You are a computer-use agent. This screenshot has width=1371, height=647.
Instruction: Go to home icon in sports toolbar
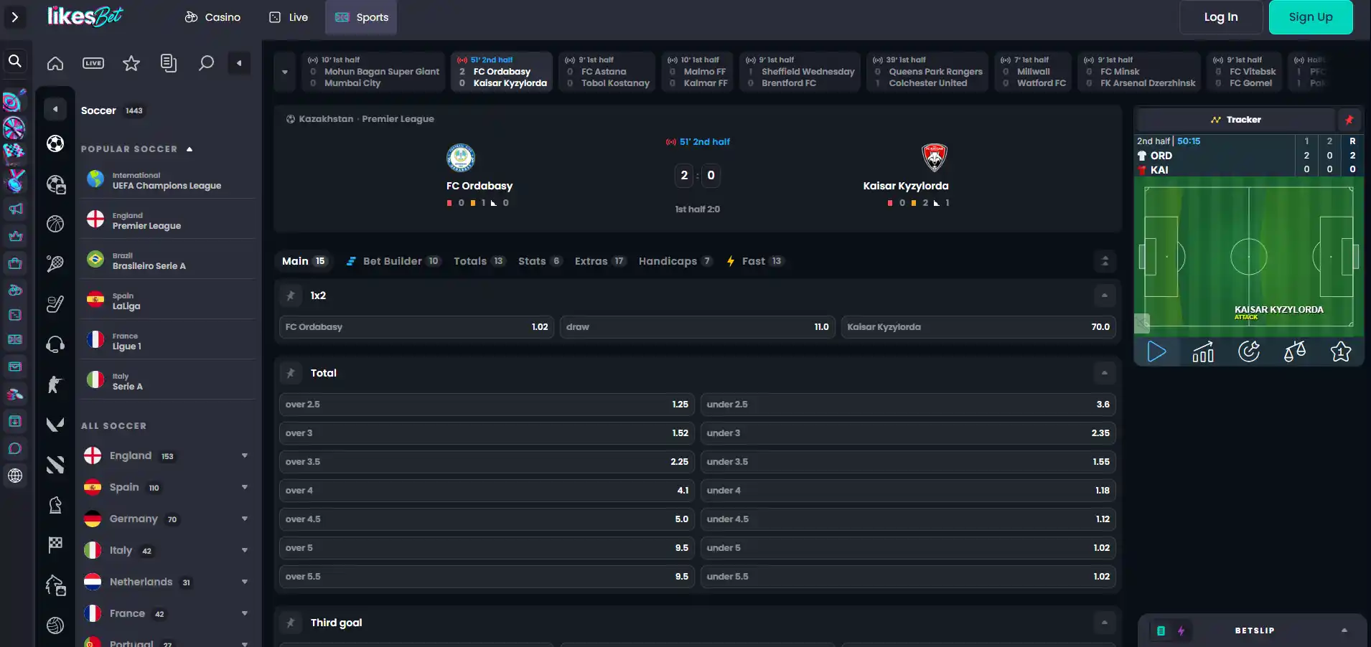[x=55, y=63]
